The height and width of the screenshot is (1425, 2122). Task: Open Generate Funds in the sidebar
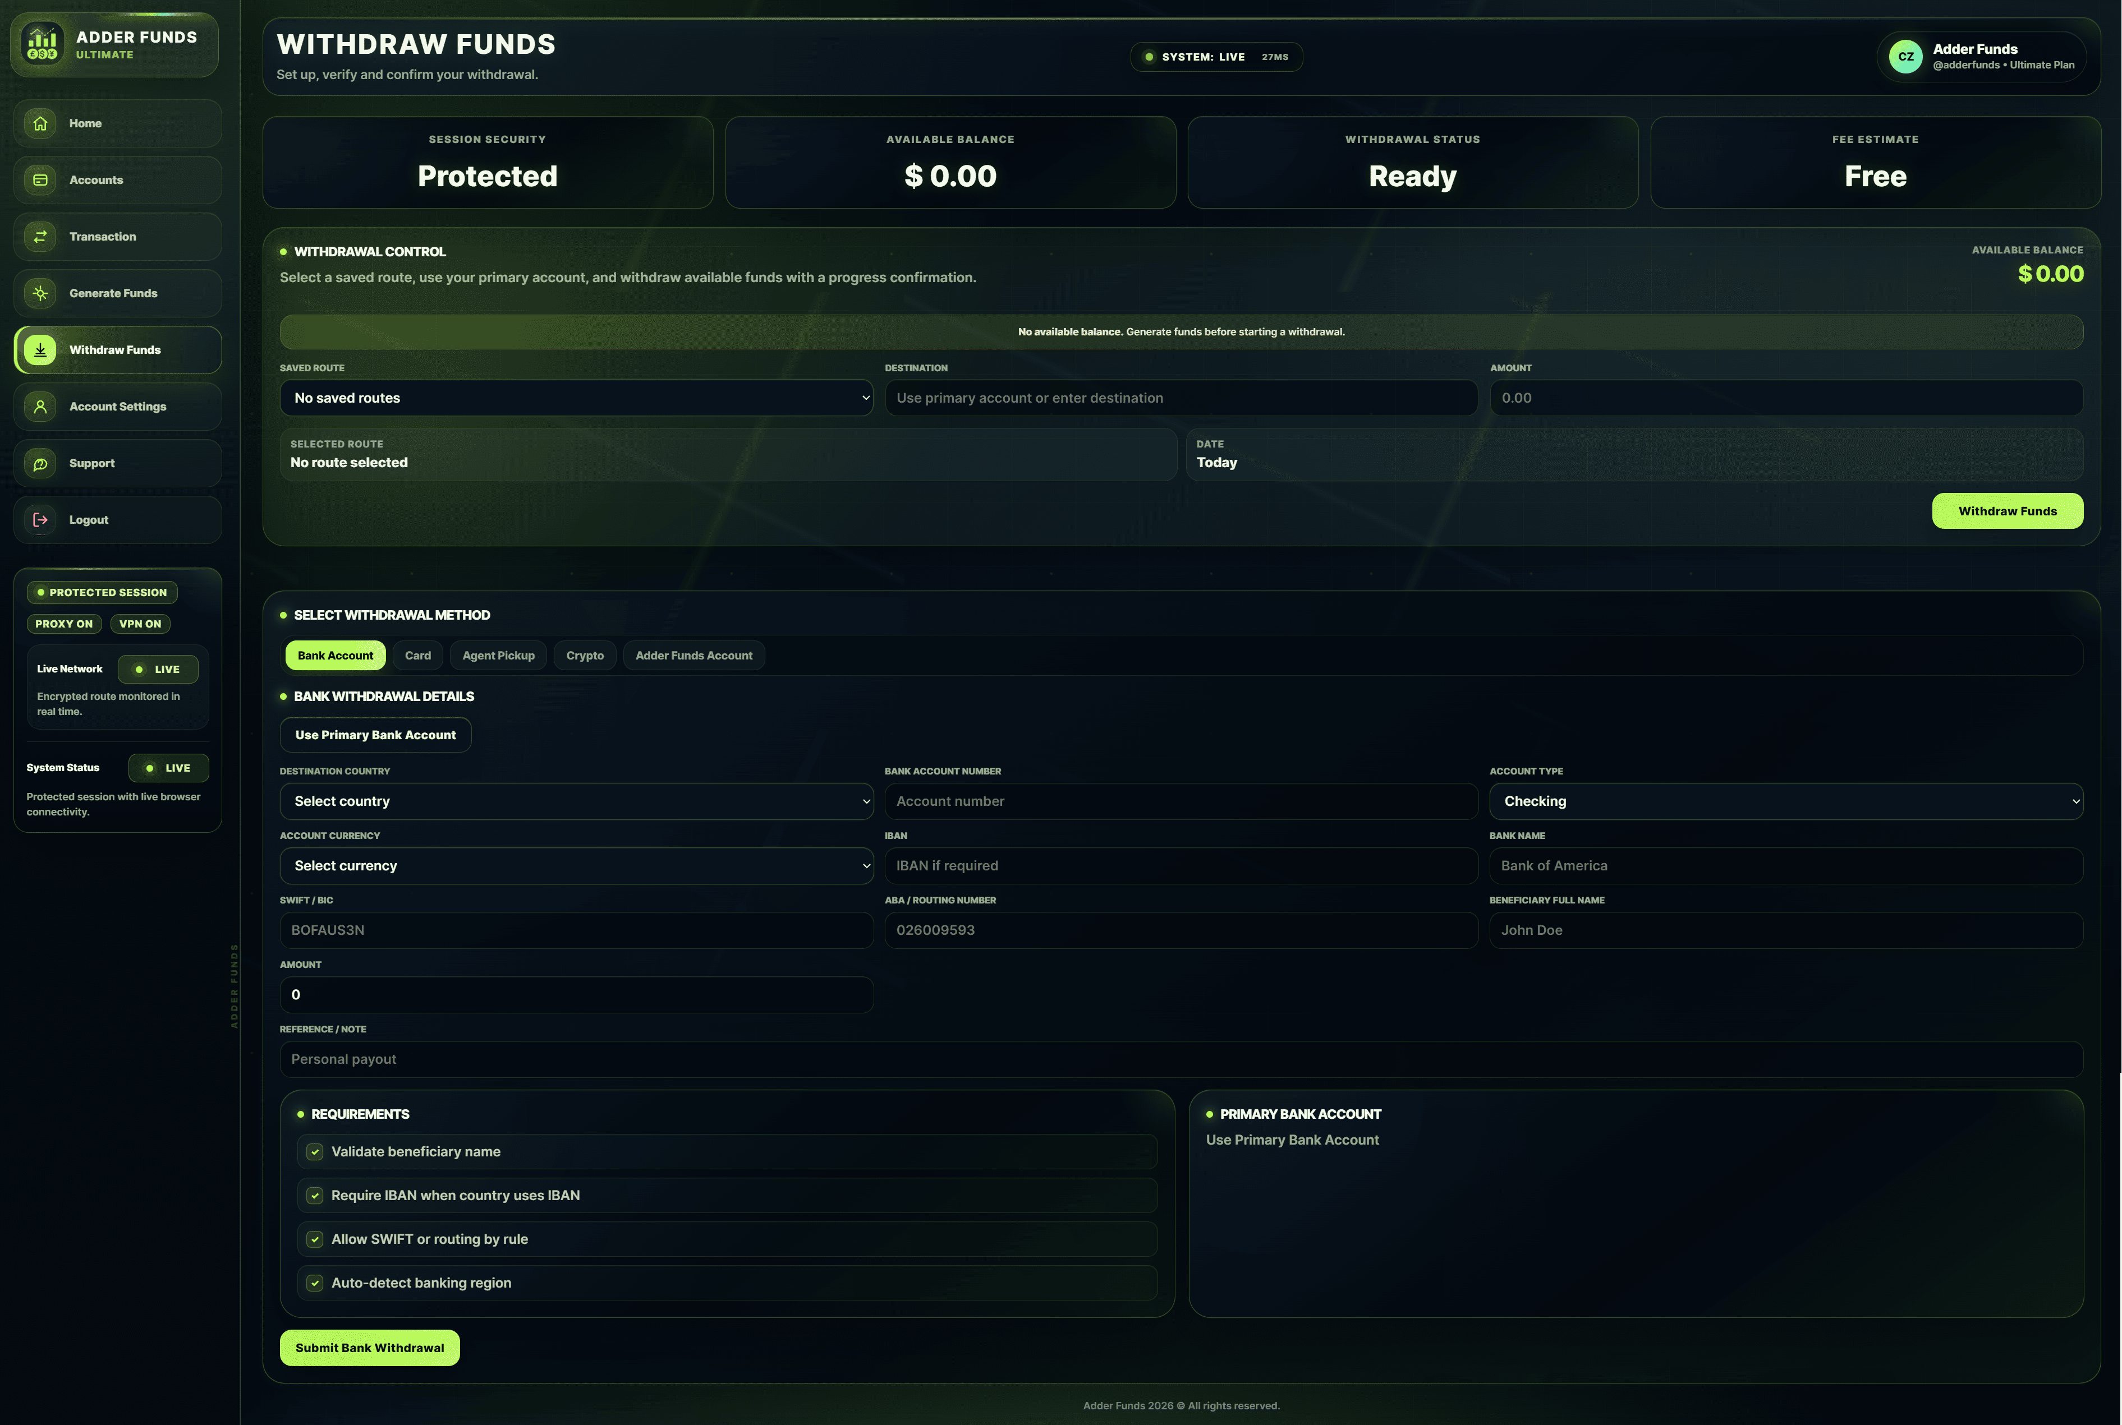pos(117,293)
